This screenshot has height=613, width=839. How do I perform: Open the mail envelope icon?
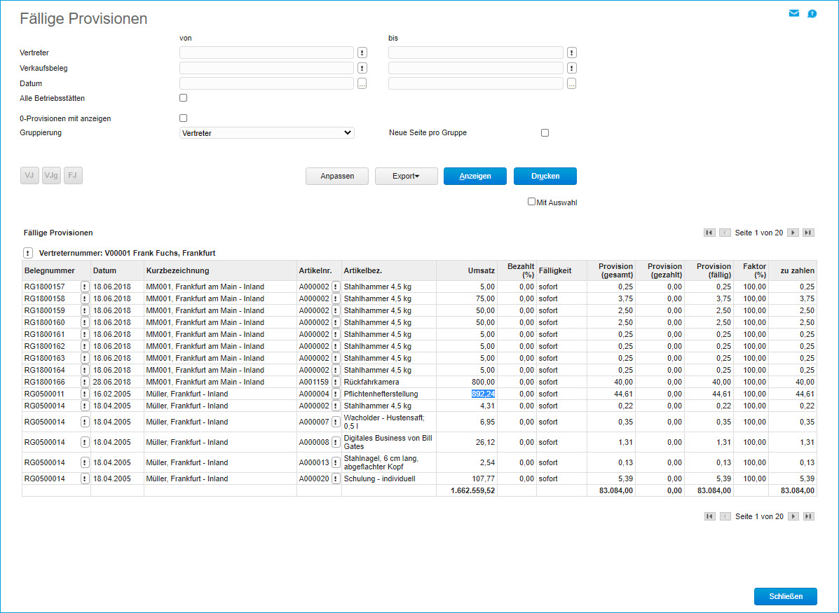point(794,13)
